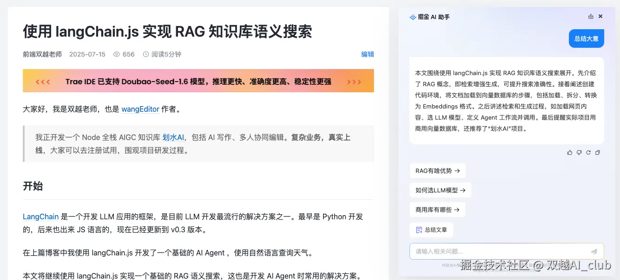This screenshot has height=280, width=620.
Task: Click the eye views icon beside 656
Action: tap(116, 54)
